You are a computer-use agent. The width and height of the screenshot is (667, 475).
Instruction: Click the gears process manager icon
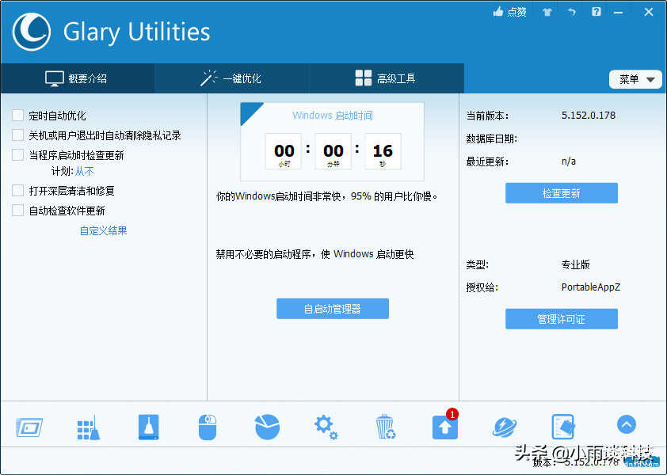(x=326, y=427)
